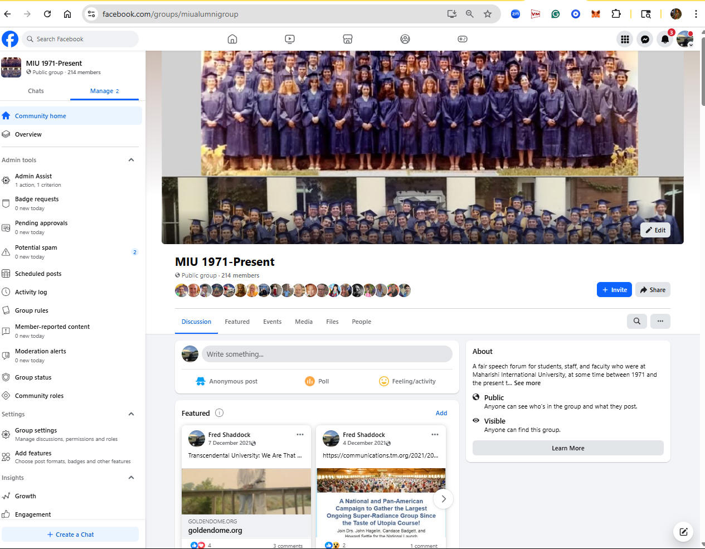Viewport: 705px width, 549px height.
Task: Open the Video icon in top navigation
Action: (290, 39)
